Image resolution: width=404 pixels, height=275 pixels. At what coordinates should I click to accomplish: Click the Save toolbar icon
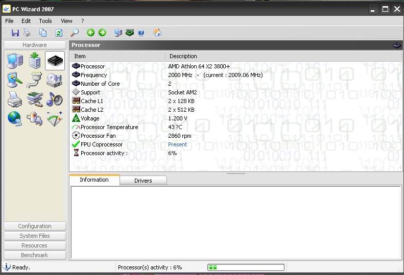pyautogui.click(x=15, y=33)
